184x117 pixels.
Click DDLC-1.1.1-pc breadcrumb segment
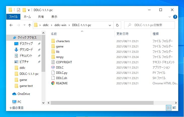pos(81,25)
